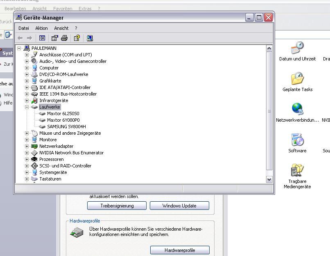This screenshot has height=256, width=330.
Task: Click the Treibersignierung button
Action: 117,206
